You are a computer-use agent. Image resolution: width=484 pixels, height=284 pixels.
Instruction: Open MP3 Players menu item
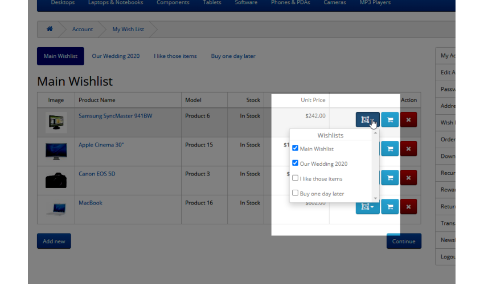(375, 3)
